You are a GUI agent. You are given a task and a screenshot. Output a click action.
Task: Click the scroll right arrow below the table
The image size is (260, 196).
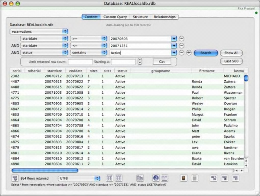(242, 170)
